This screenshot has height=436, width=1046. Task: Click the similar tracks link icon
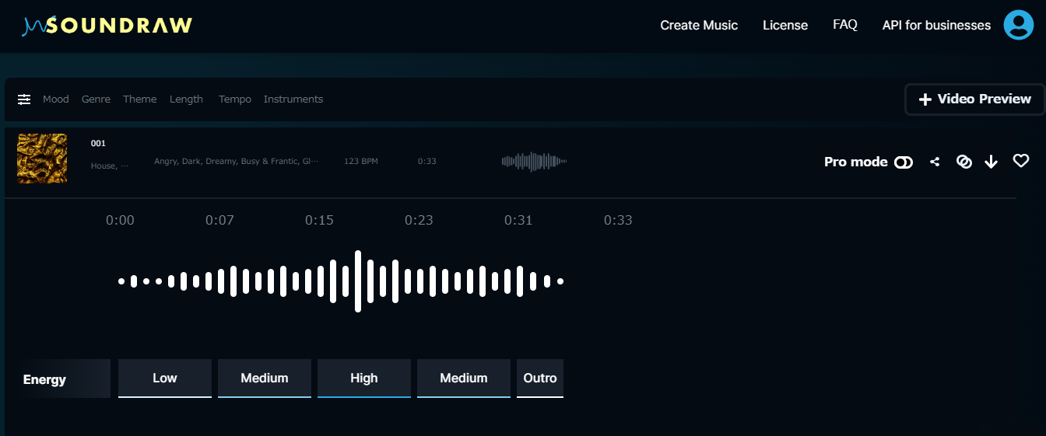click(964, 162)
